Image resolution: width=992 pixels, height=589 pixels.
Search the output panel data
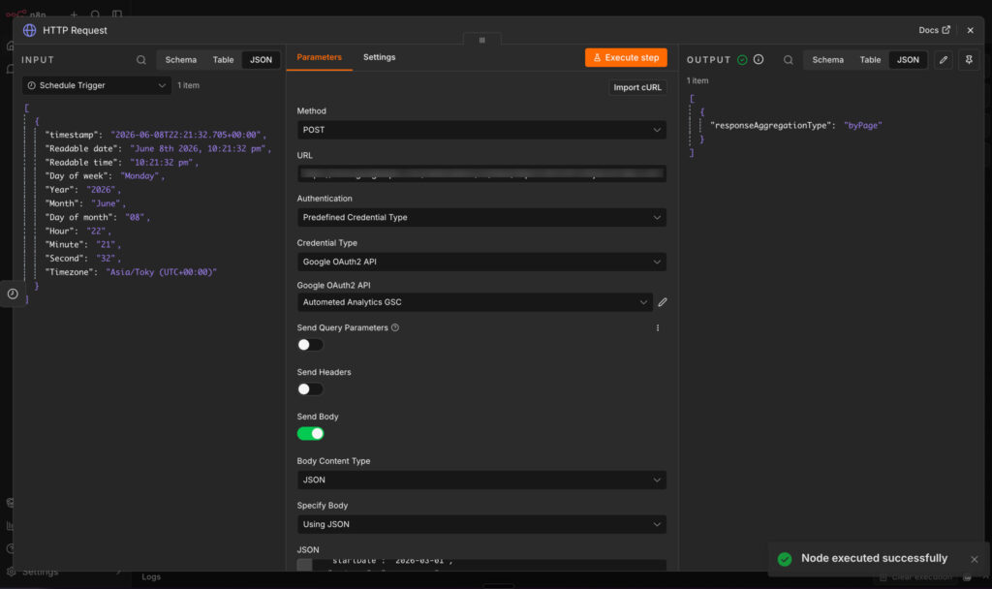pyautogui.click(x=788, y=60)
